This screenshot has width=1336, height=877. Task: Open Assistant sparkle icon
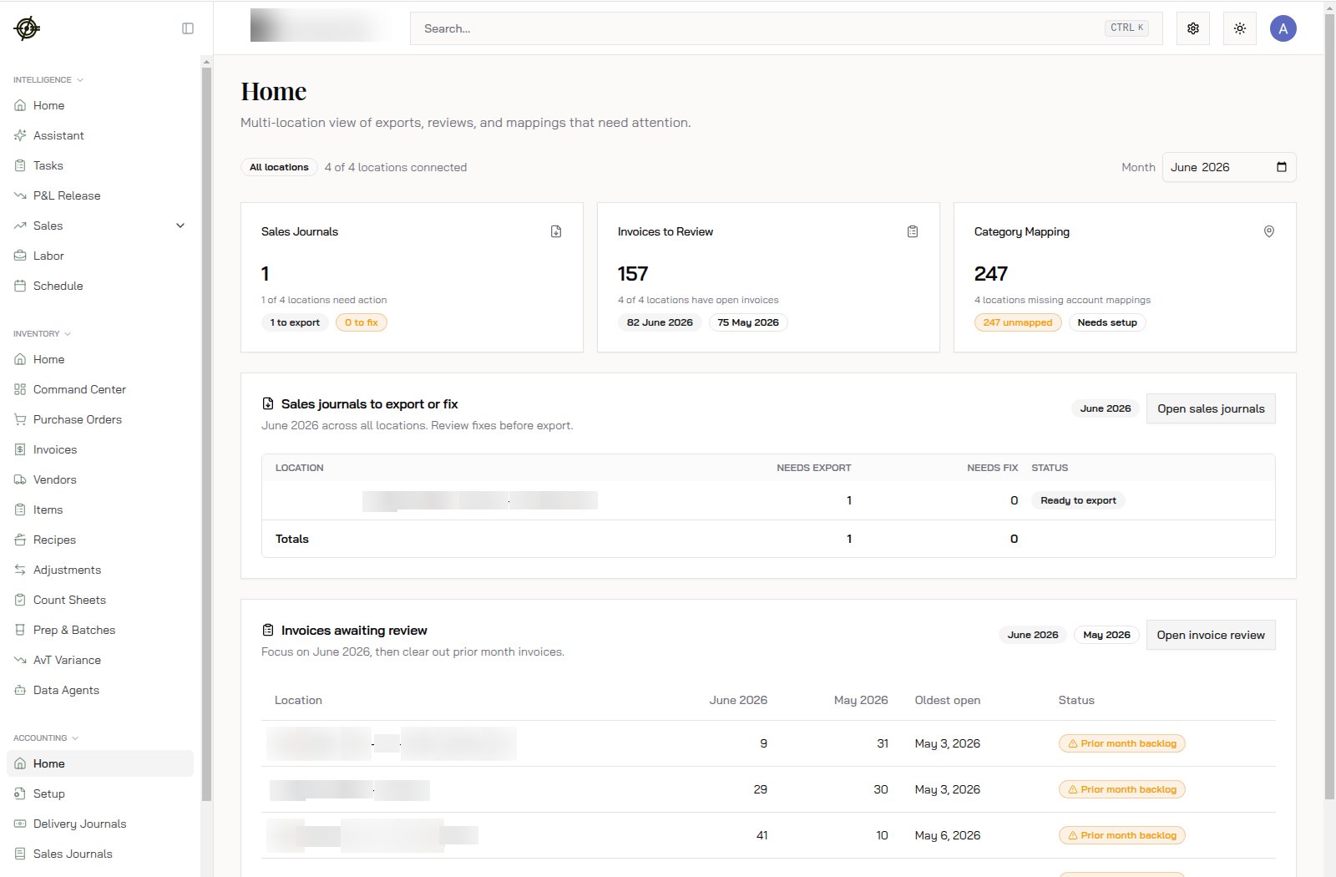20,135
